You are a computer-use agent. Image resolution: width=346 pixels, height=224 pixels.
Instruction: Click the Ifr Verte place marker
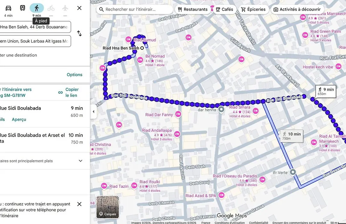click(293, 172)
